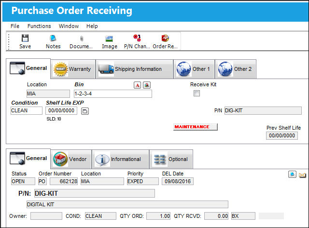This screenshot has width=309, height=228.
Task: Click the red MAINTENANCE button
Action: (x=195, y=127)
